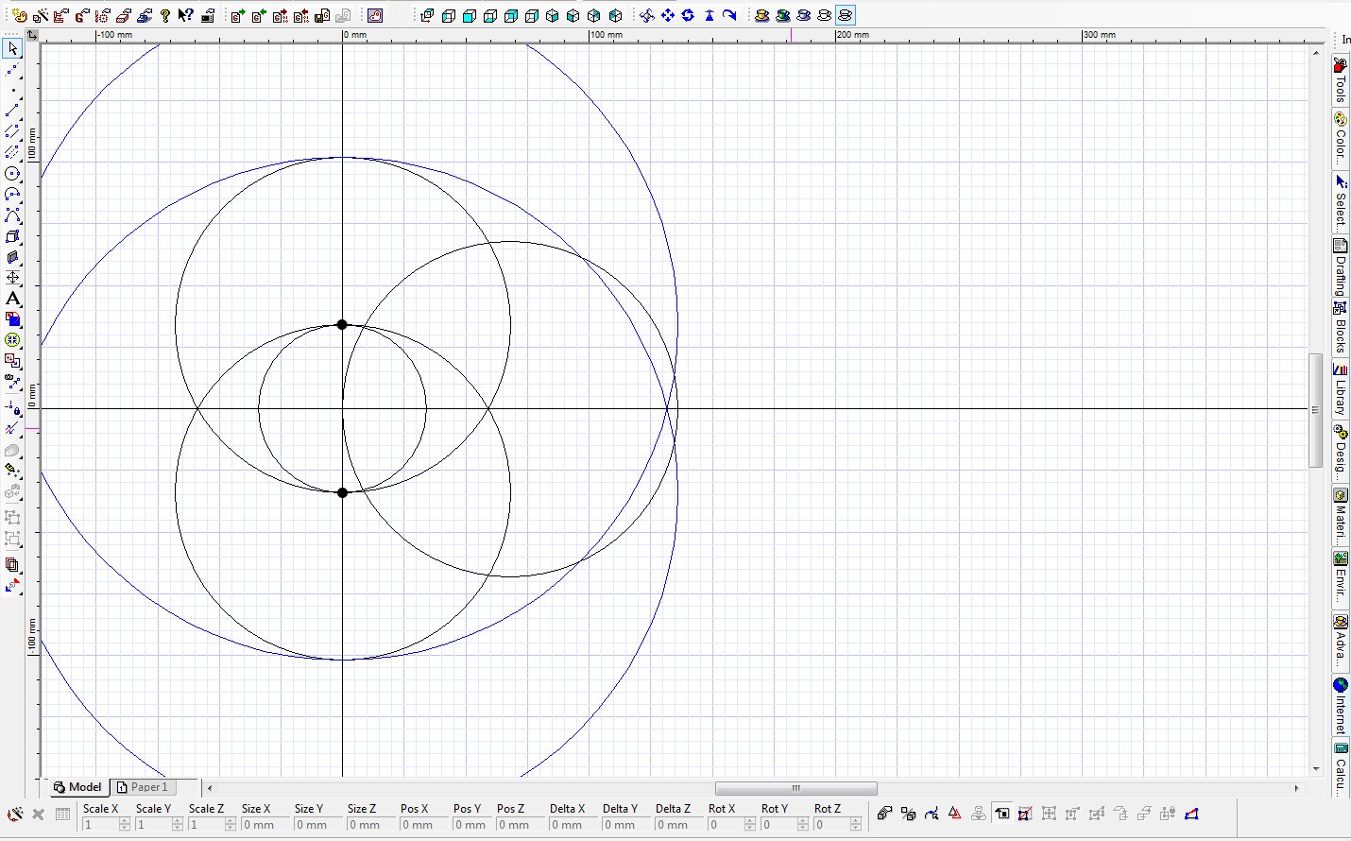Select the Isometric view cube icon
Screen dimensions: 1351x841
pos(553,15)
